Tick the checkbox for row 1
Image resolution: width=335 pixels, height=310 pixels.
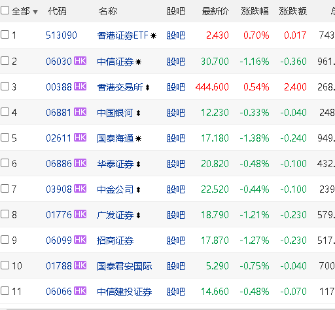pyautogui.click(x=5, y=35)
